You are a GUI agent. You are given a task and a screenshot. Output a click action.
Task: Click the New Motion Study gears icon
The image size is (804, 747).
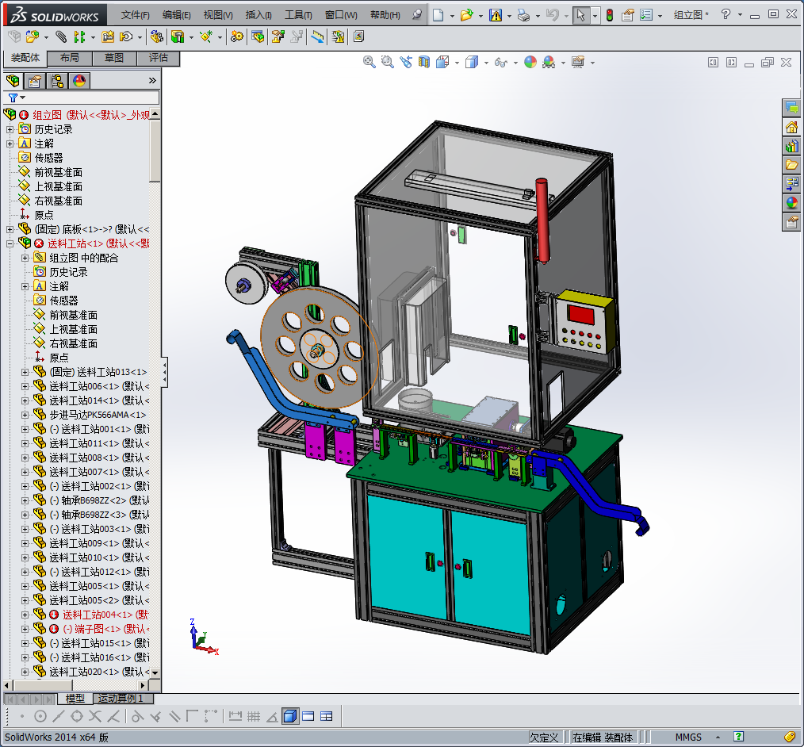point(236,36)
